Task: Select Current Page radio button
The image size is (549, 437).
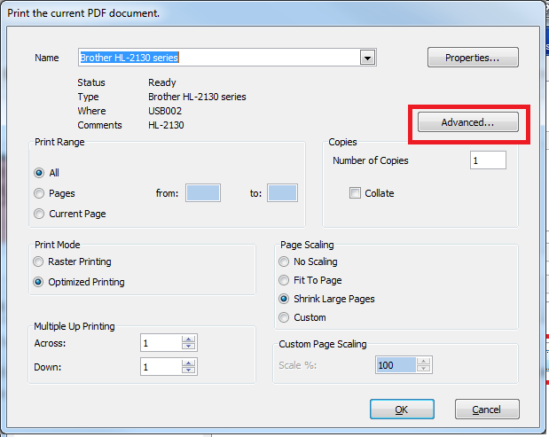Action: [x=39, y=214]
